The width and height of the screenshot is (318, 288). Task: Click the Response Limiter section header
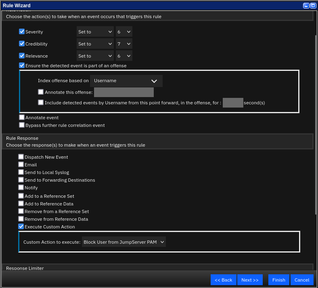point(157,267)
